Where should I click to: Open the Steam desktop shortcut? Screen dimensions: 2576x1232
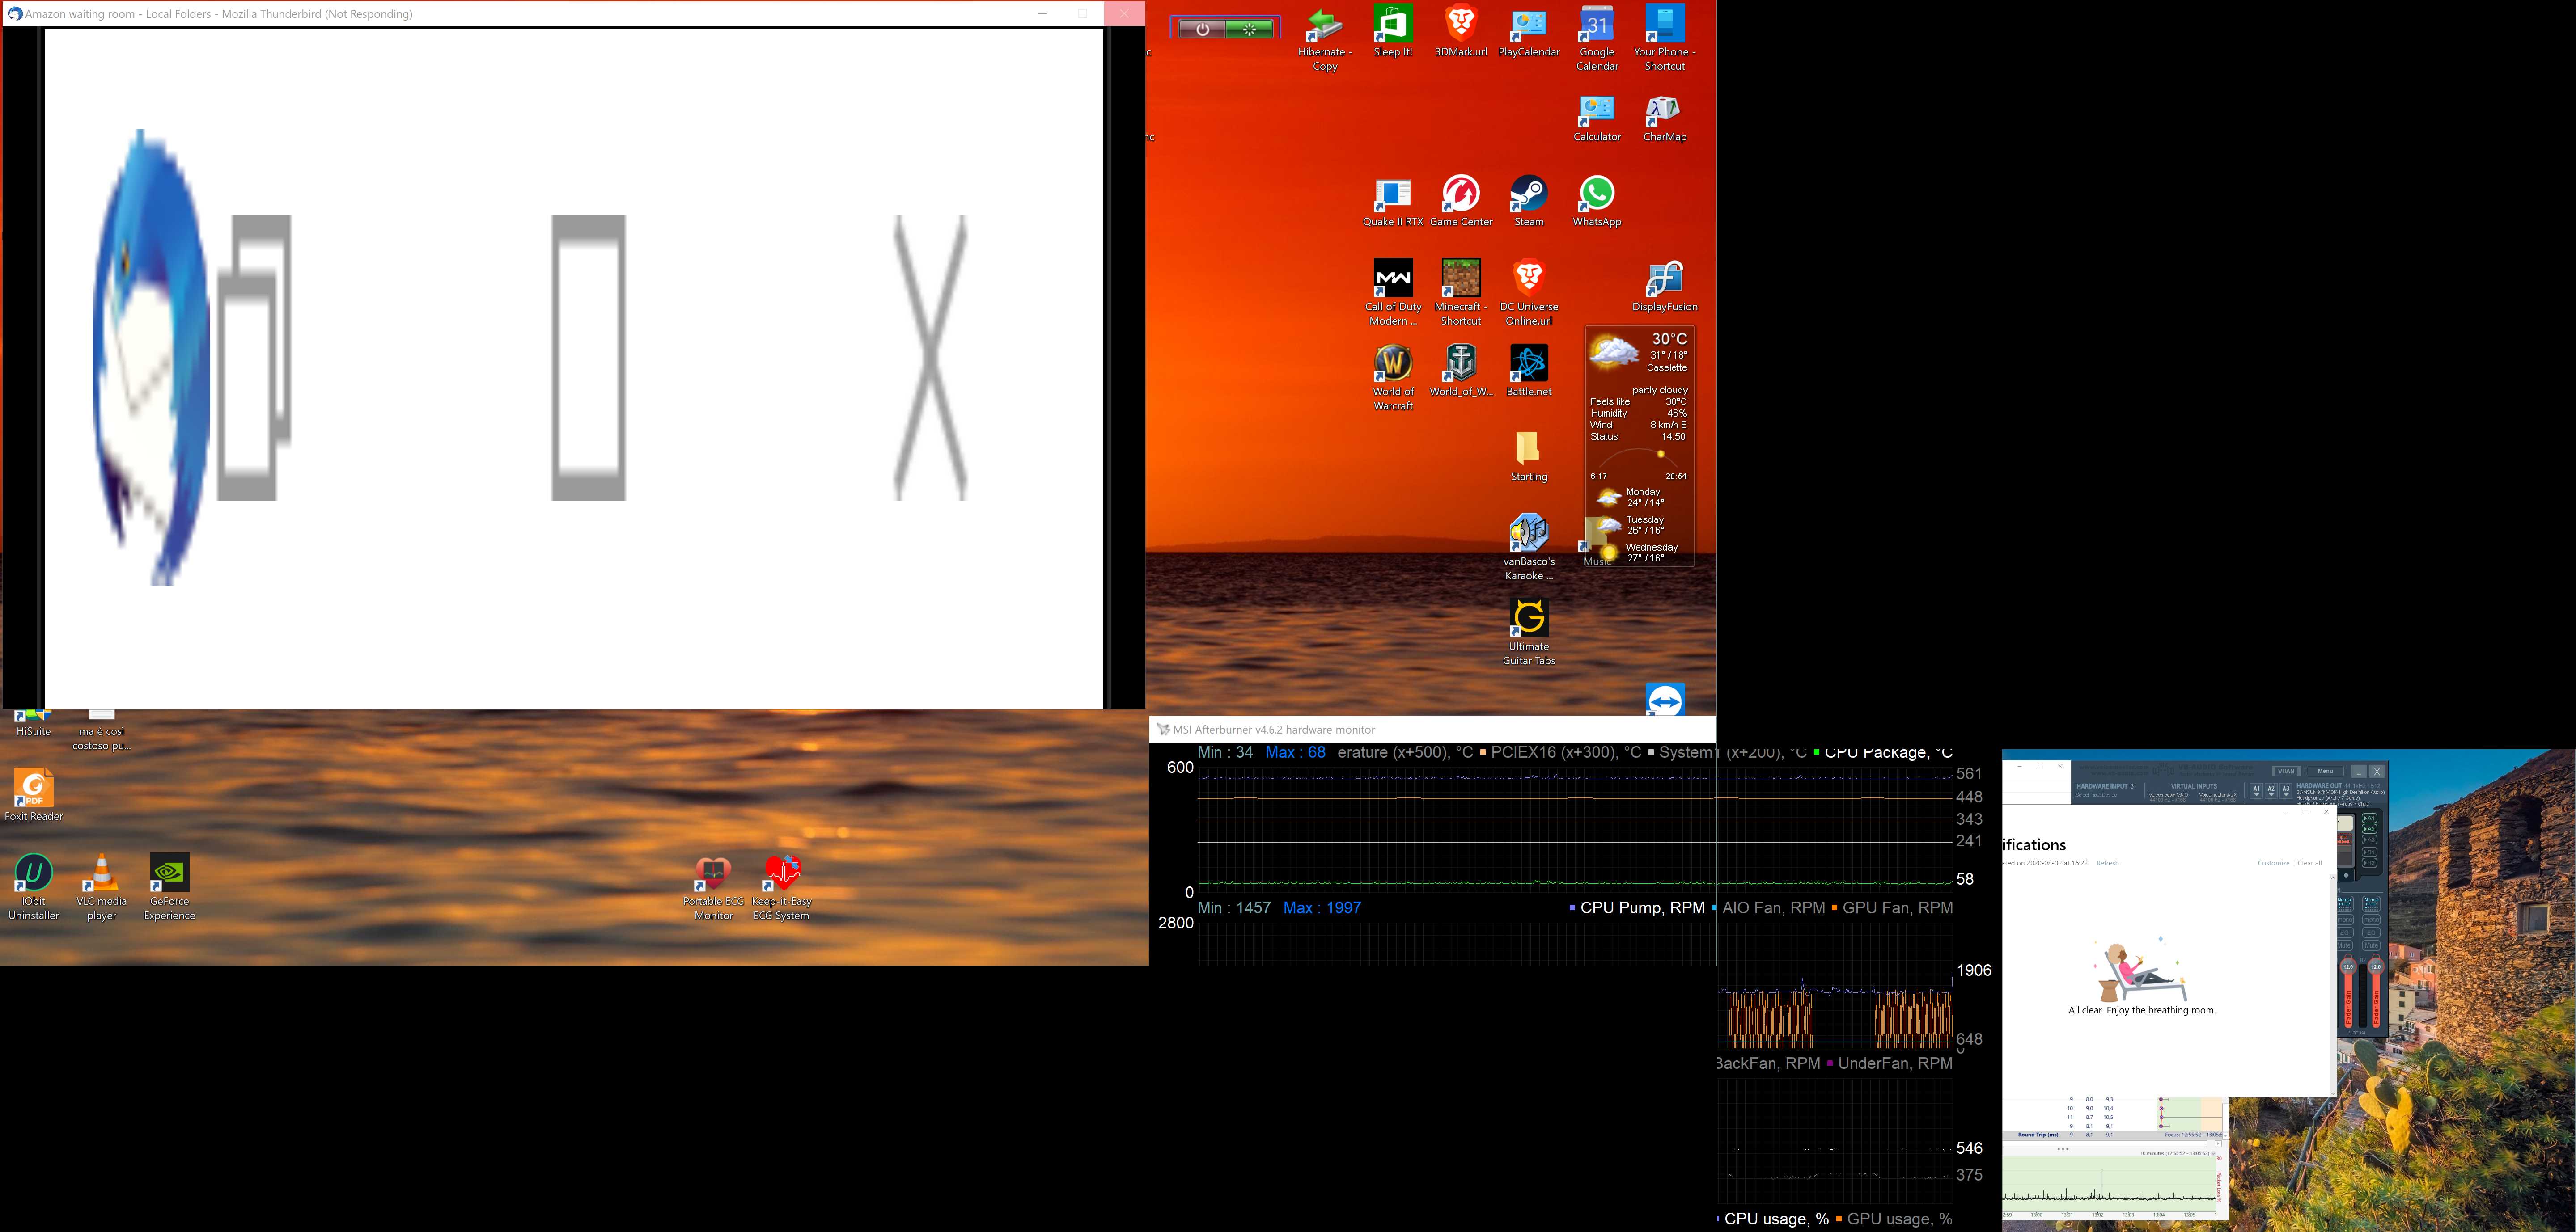(x=1528, y=194)
